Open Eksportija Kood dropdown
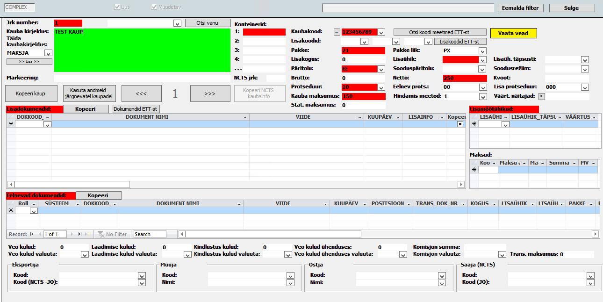 [142, 275]
